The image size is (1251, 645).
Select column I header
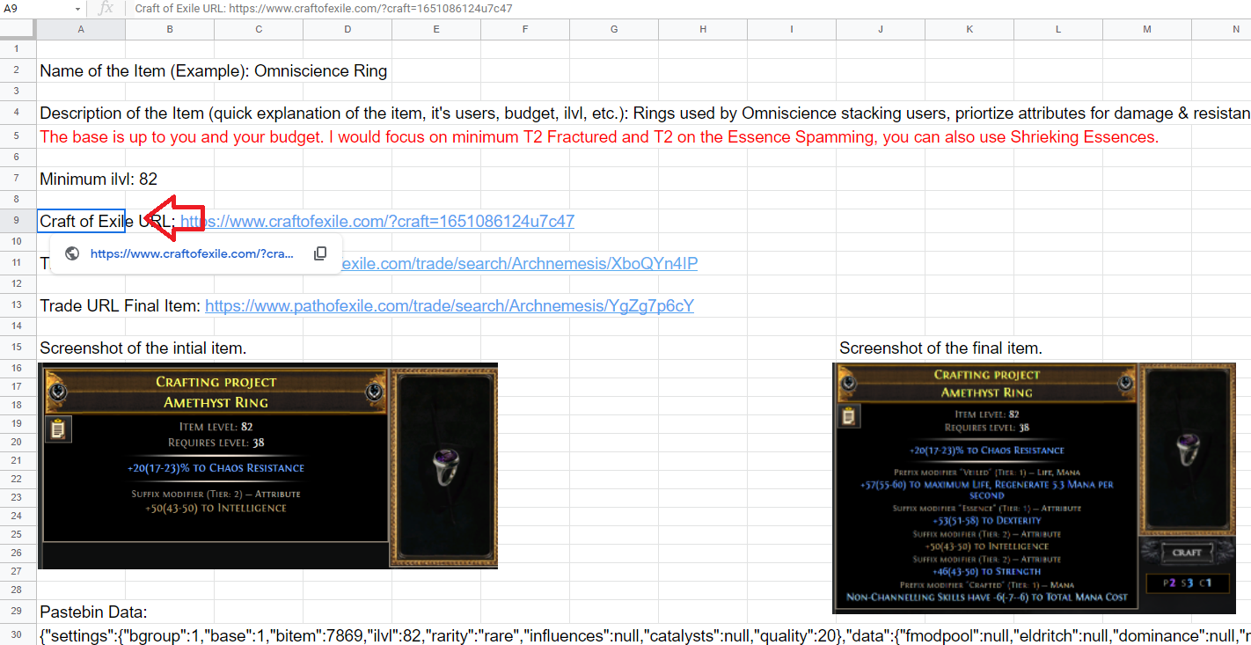click(x=792, y=29)
